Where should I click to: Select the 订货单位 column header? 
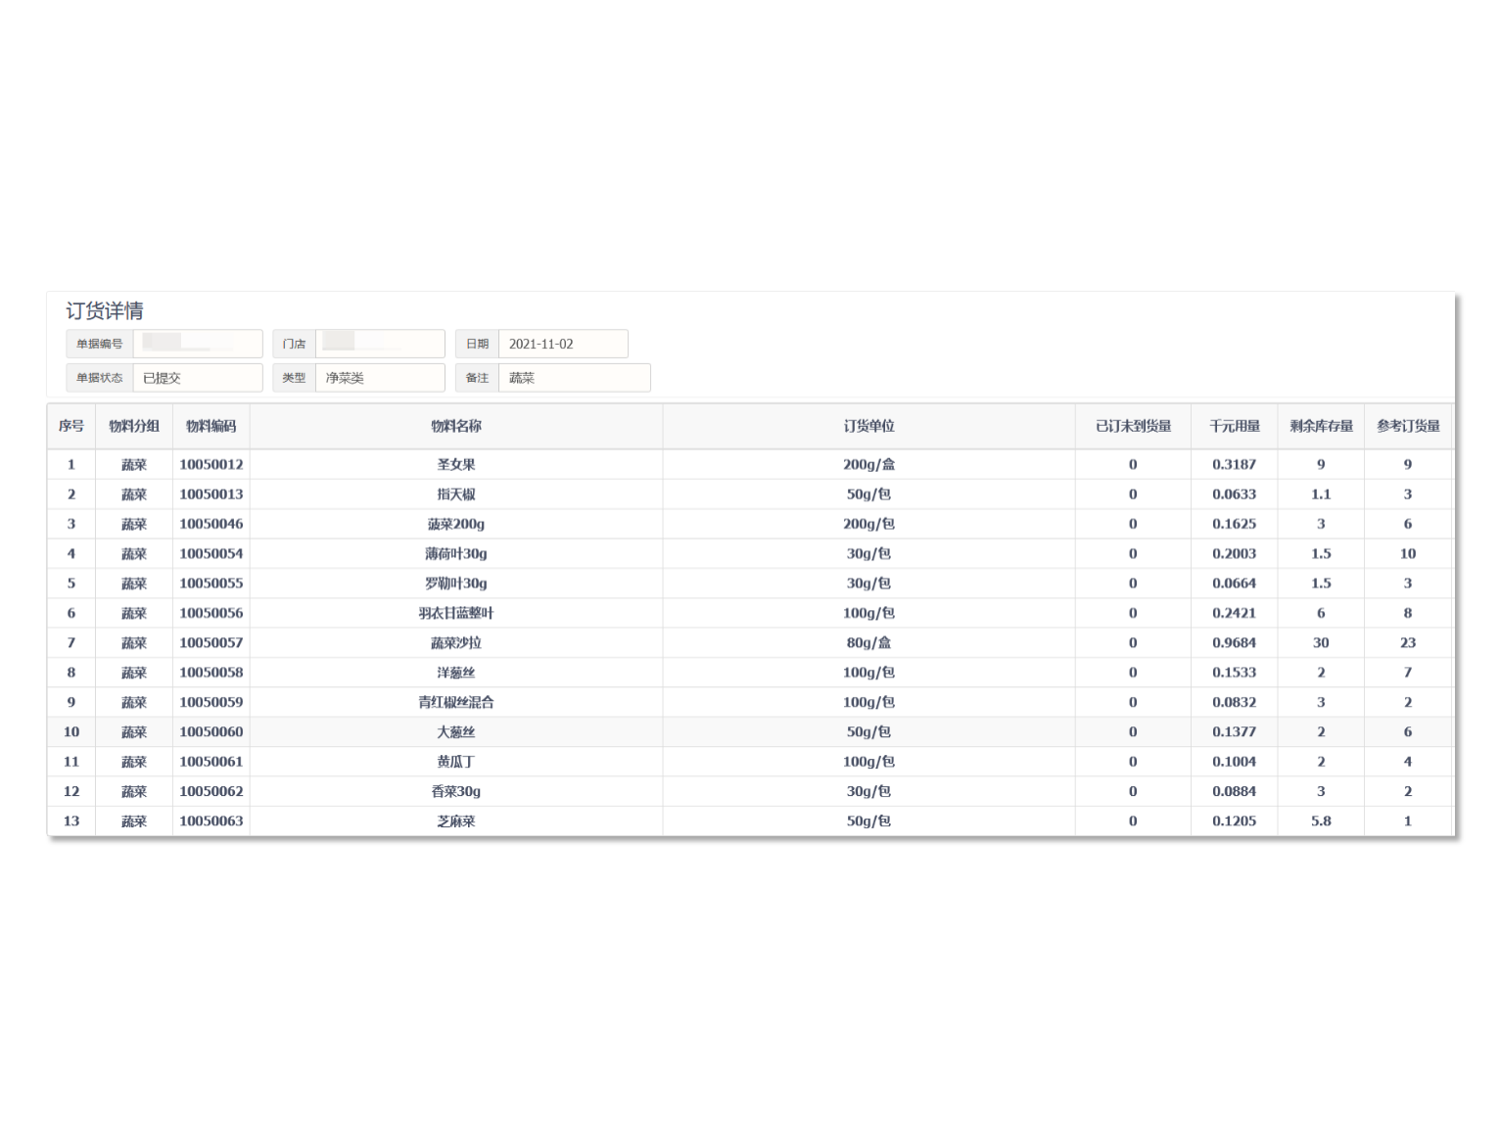[x=868, y=426]
